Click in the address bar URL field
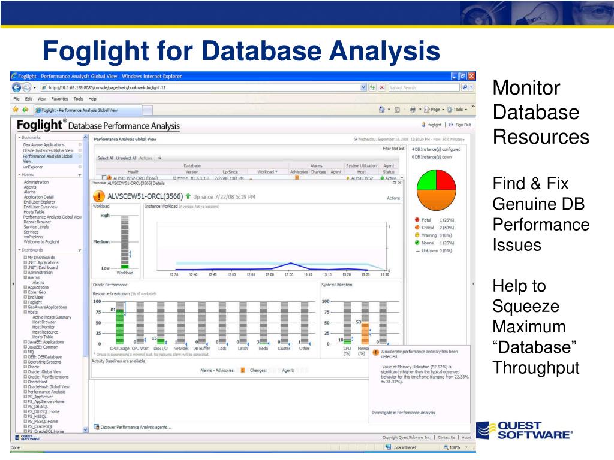614x460 pixels. click(x=204, y=87)
